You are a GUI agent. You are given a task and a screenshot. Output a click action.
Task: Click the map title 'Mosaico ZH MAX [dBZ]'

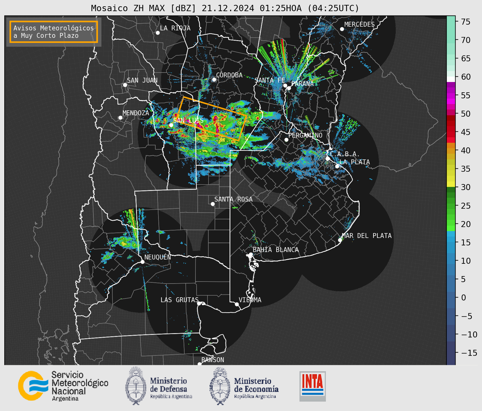pyautogui.click(x=144, y=8)
